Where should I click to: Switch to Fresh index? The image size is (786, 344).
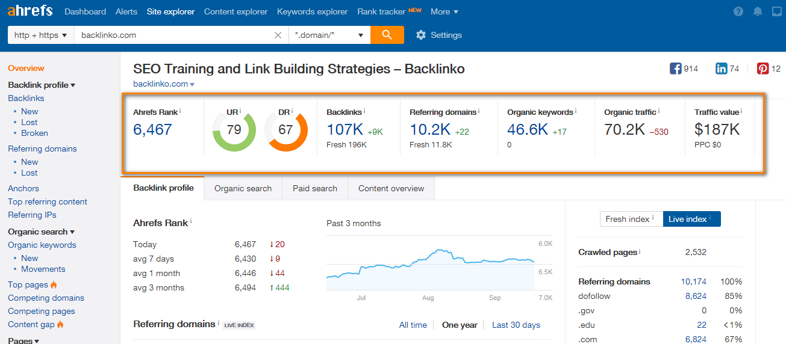click(x=631, y=219)
